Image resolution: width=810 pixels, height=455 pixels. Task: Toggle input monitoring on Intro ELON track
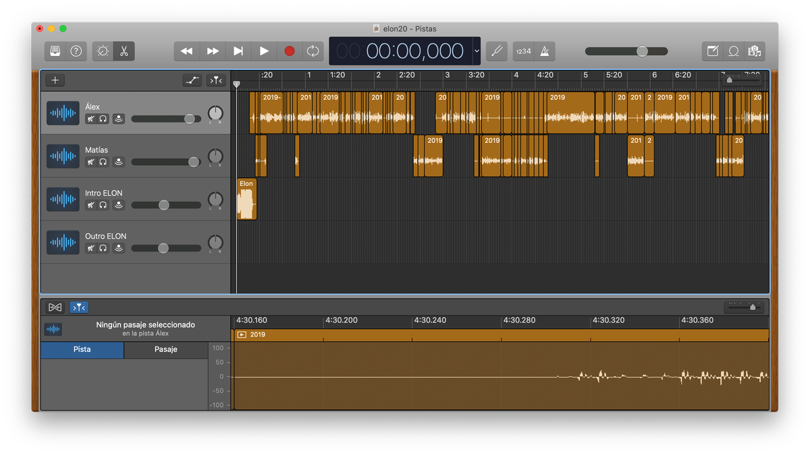(119, 205)
